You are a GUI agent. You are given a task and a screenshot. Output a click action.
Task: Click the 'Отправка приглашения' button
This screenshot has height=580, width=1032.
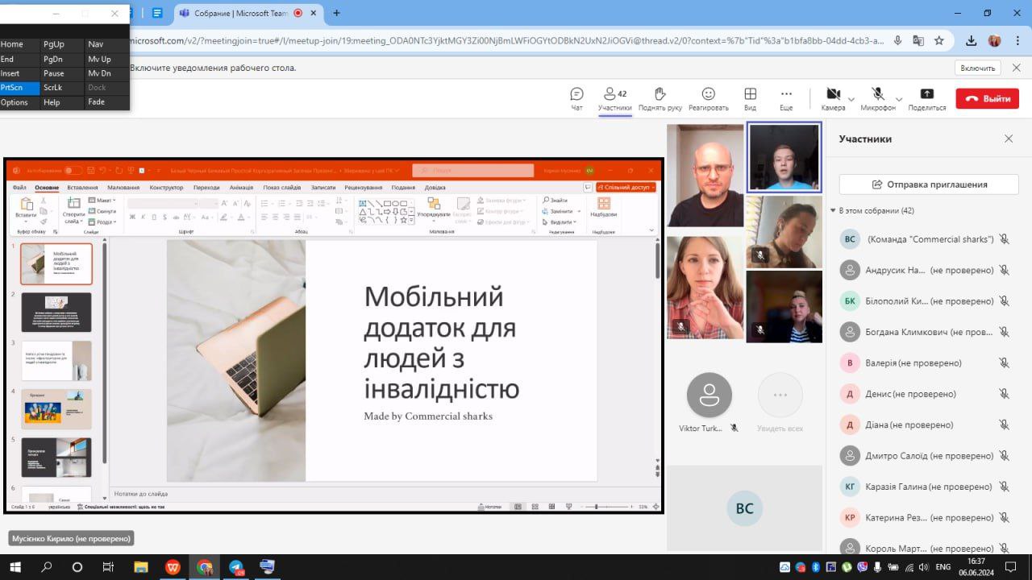pyautogui.click(x=929, y=184)
